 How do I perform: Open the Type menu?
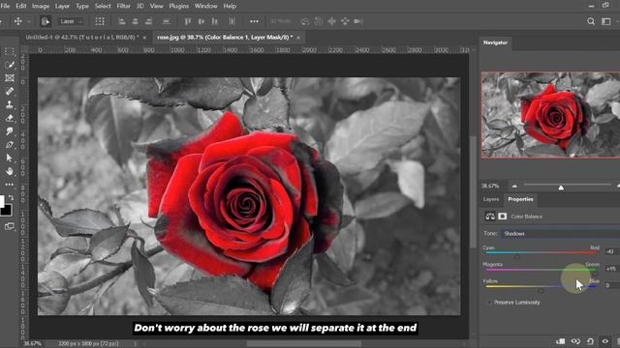82,6
